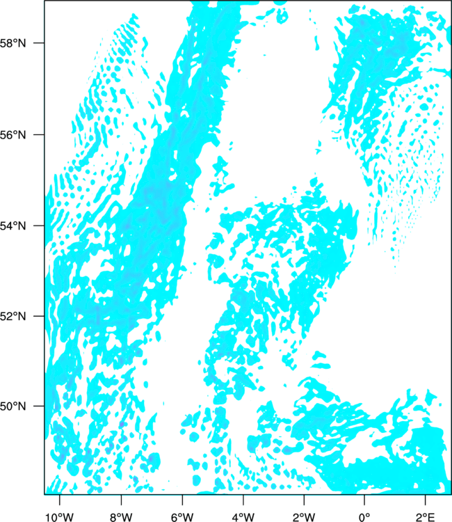The height and width of the screenshot is (522, 452).
Task: Select the 56°N latitude label
Action: coord(19,134)
